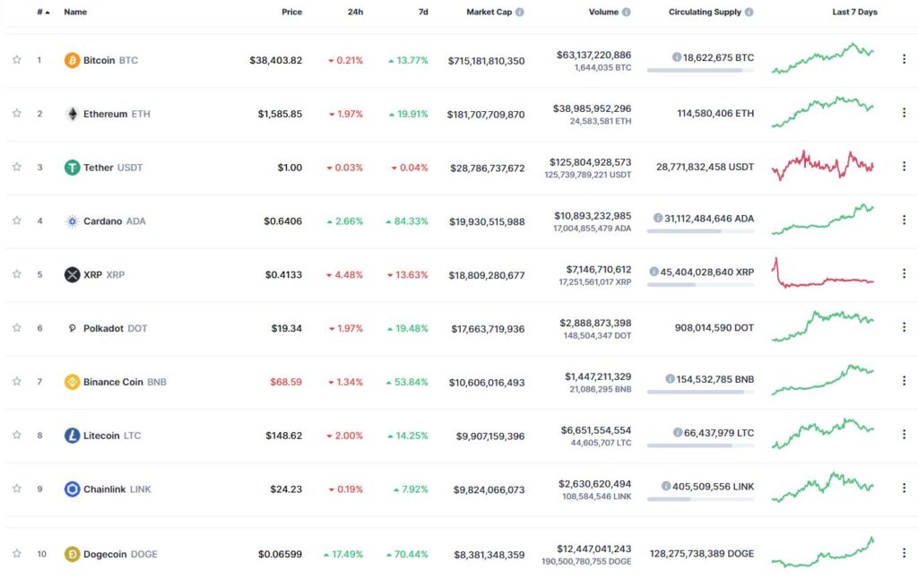The width and height of the screenshot is (918, 579).
Task: Click the Dogecoin logo icon
Action: [x=72, y=554]
